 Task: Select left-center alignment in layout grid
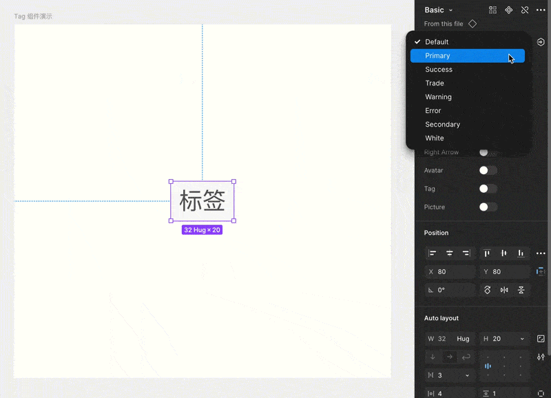click(x=488, y=366)
